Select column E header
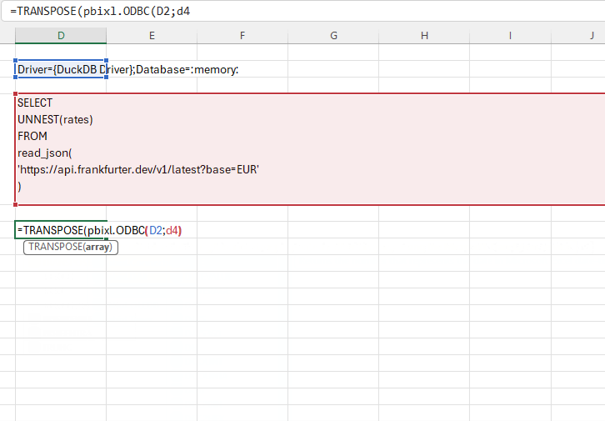This screenshot has width=605, height=421. [152, 35]
